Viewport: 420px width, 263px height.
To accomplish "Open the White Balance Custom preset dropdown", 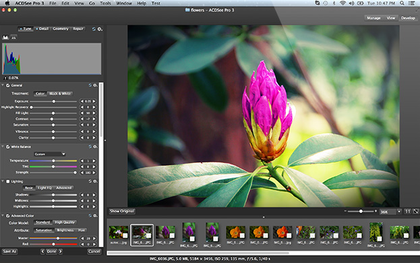I will tap(50, 154).
